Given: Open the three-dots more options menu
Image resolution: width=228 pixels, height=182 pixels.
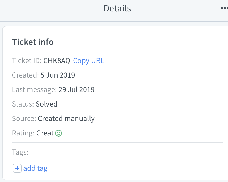Looking at the screenshot, I should 224,9.
